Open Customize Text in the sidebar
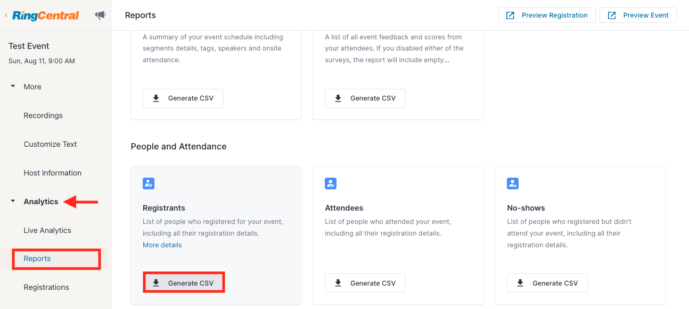This screenshot has height=309, width=689. click(50, 144)
